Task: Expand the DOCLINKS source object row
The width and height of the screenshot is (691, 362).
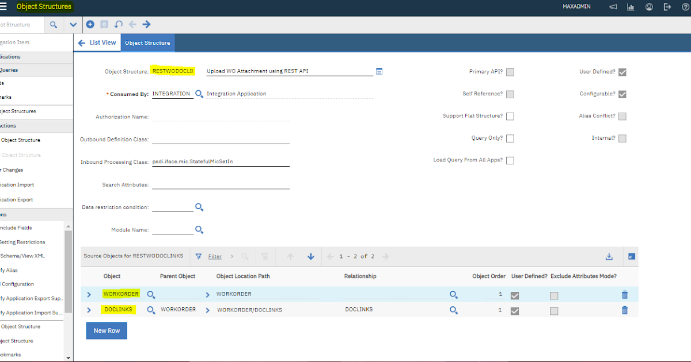Action: coord(89,310)
